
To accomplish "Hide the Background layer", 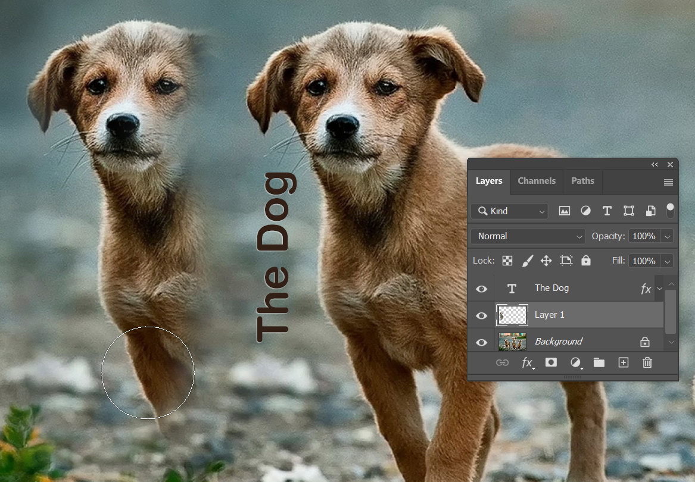I will pyautogui.click(x=481, y=342).
